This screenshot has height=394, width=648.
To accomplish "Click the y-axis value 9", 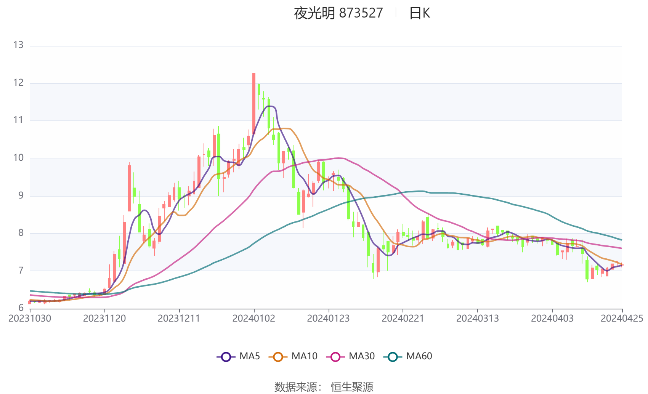I will [x=21, y=195].
